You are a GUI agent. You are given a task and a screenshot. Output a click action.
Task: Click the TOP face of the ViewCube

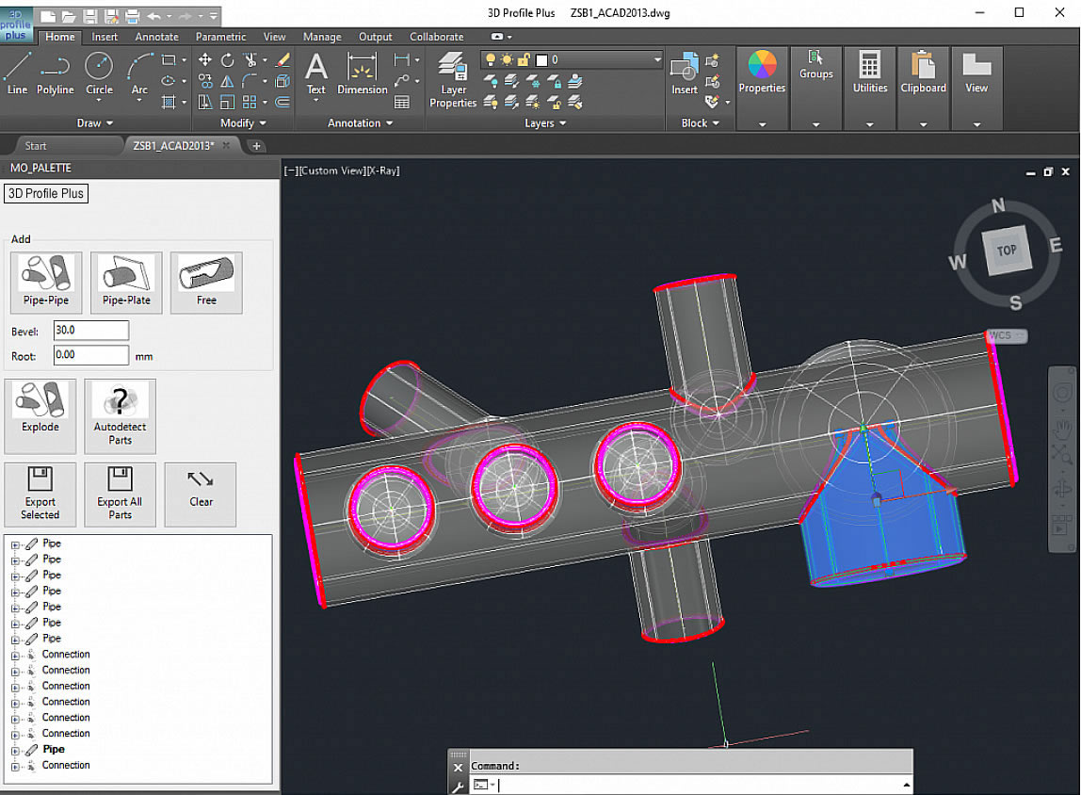[x=1006, y=251]
